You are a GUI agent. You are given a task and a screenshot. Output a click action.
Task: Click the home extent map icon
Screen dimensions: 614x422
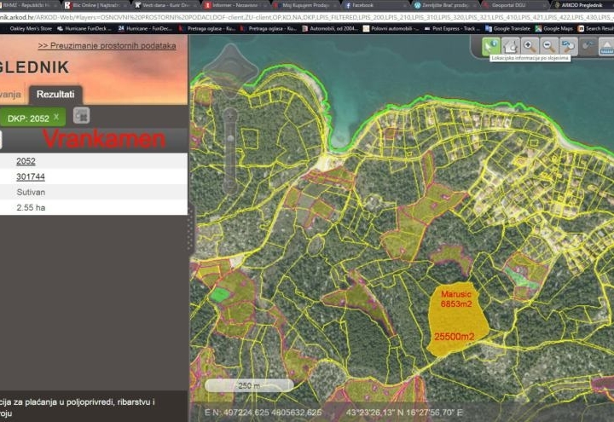click(x=510, y=46)
